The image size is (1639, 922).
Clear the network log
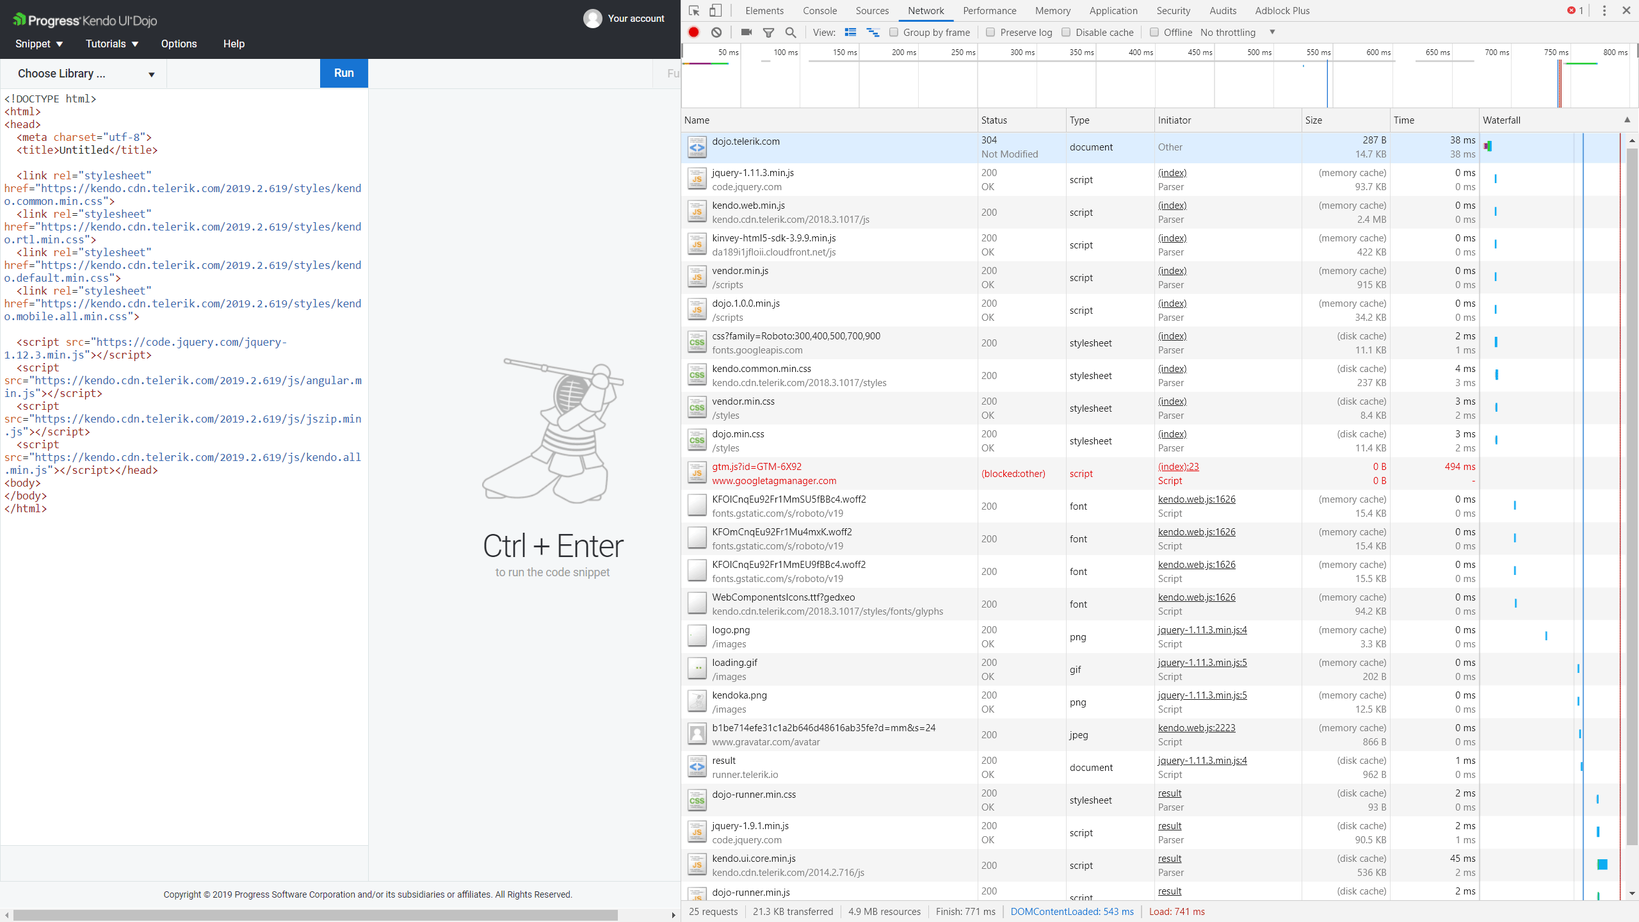click(716, 32)
